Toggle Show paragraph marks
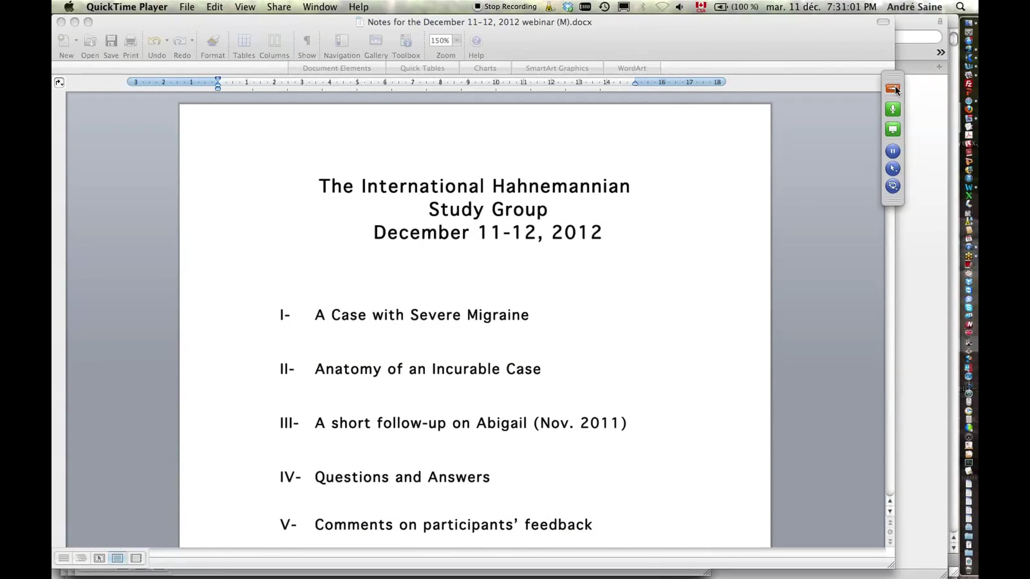 pyautogui.click(x=307, y=40)
